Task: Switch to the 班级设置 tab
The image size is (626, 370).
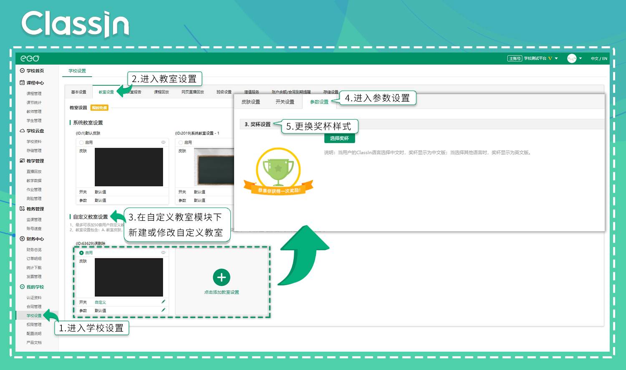Action: [224, 92]
